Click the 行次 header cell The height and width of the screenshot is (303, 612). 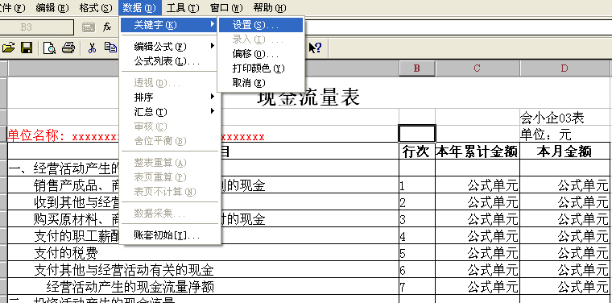point(417,151)
